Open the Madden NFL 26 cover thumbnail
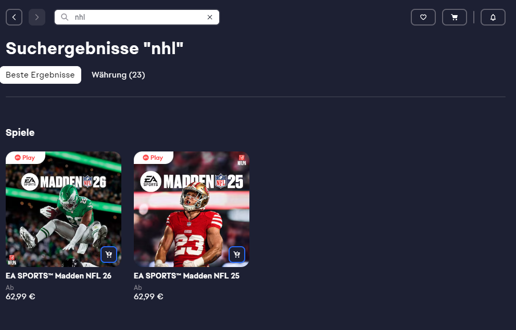This screenshot has height=330, width=516. pos(64,209)
